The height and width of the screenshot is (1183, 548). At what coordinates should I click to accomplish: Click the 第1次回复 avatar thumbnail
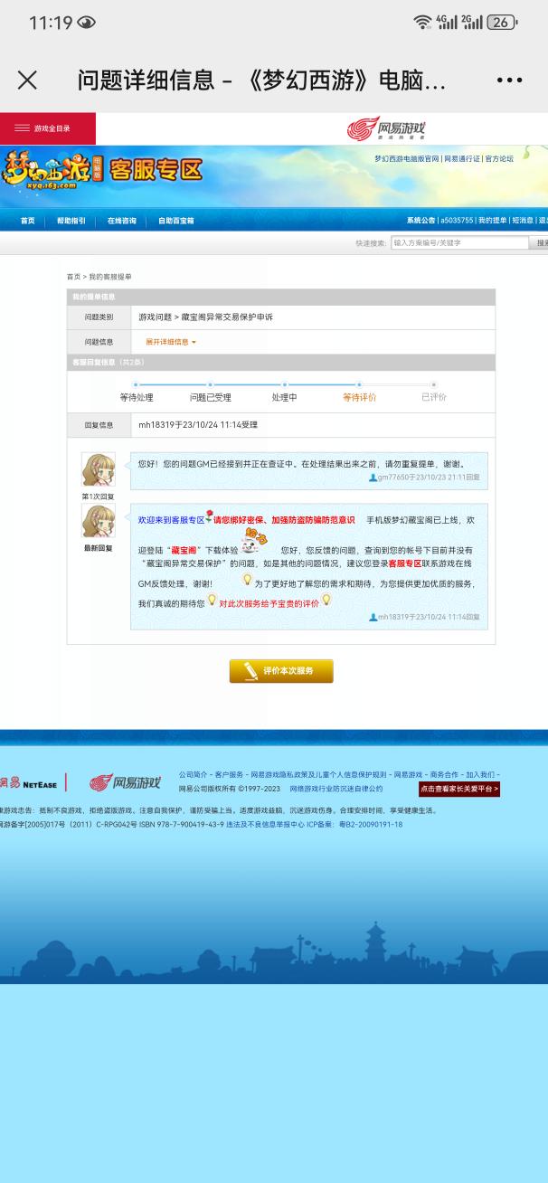(x=99, y=469)
